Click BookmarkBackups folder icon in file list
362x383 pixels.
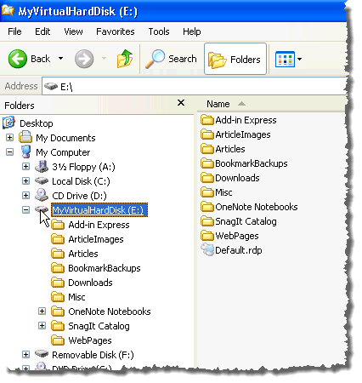point(207,163)
